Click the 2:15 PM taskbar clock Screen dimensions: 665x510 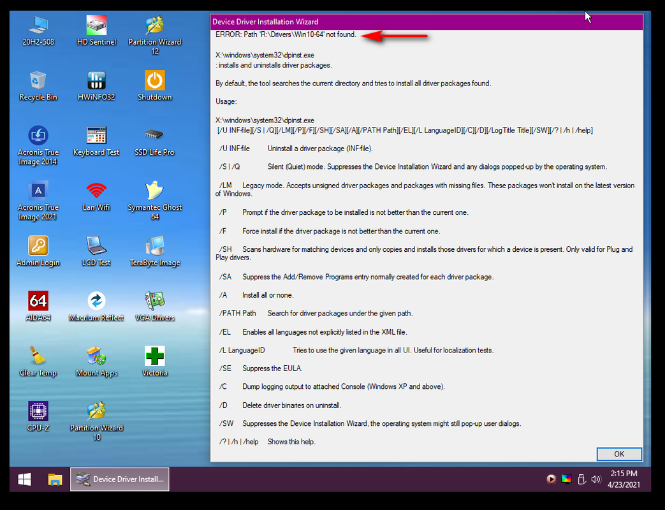pos(624,479)
